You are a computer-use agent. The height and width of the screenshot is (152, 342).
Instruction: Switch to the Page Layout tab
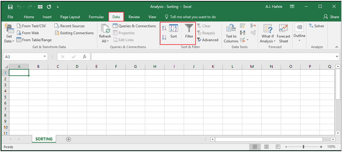(70, 17)
